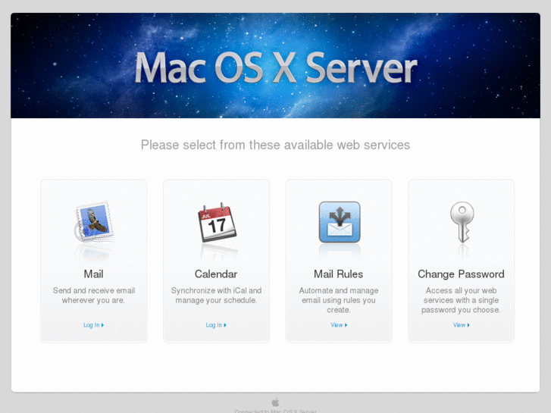Image resolution: width=551 pixels, height=413 pixels.
Task: Open the View link under Change Password
Action: tap(461, 325)
